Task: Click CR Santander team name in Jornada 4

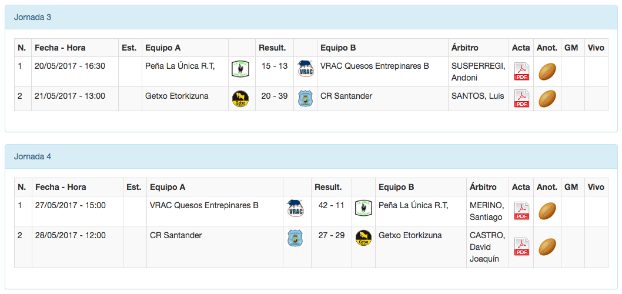Action: 176,235
